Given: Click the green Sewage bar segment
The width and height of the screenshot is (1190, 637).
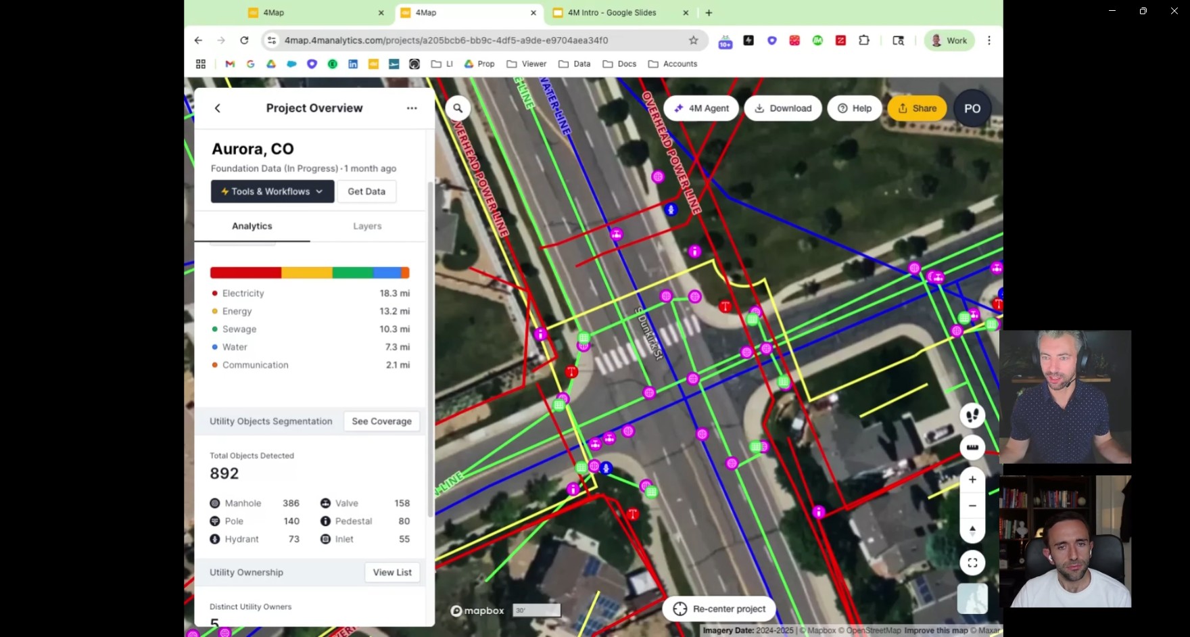Looking at the screenshot, I should pyautogui.click(x=353, y=273).
